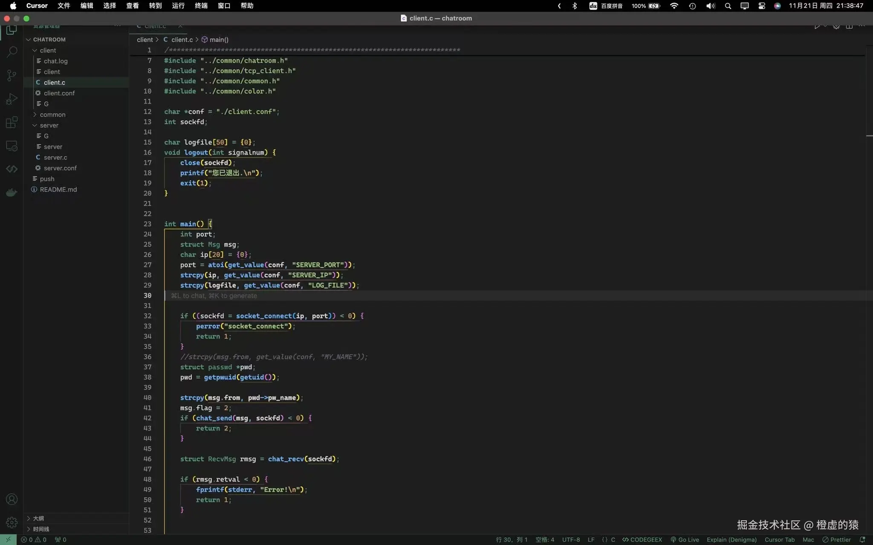Open the Search view in activity bar
The image size is (873, 545).
(12, 52)
